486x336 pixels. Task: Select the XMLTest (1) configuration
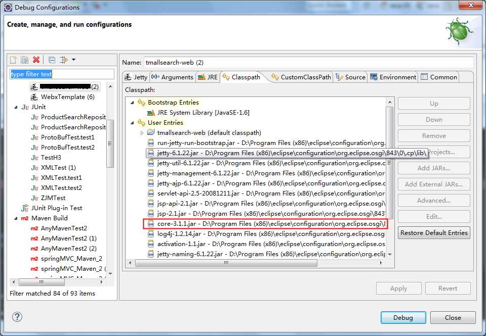pyautogui.click(x=58, y=168)
